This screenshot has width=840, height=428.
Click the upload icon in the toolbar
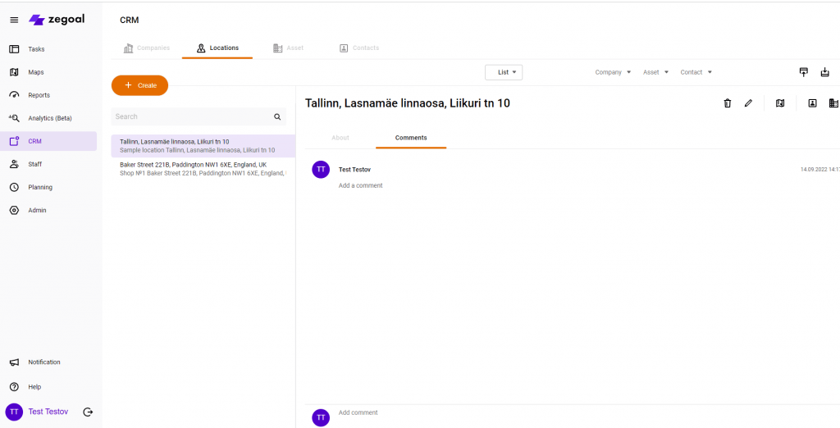coord(804,72)
